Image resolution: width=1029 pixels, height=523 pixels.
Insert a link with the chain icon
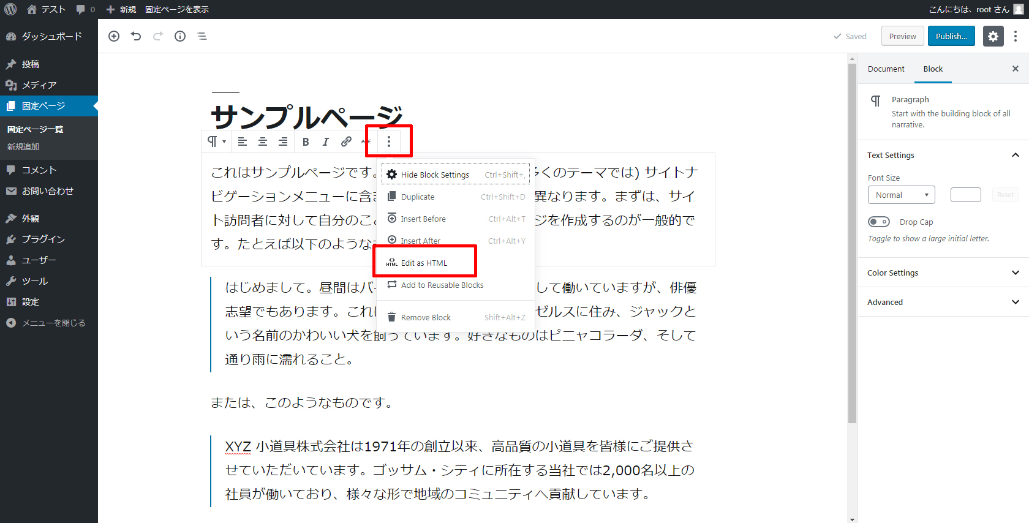[346, 141]
